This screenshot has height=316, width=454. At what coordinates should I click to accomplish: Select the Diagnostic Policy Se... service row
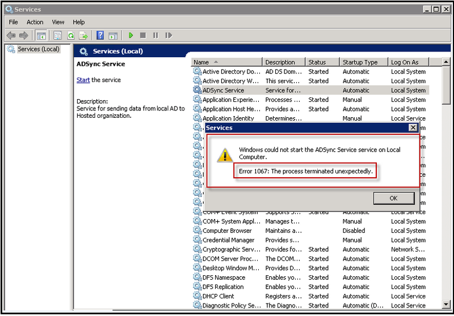point(311,305)
